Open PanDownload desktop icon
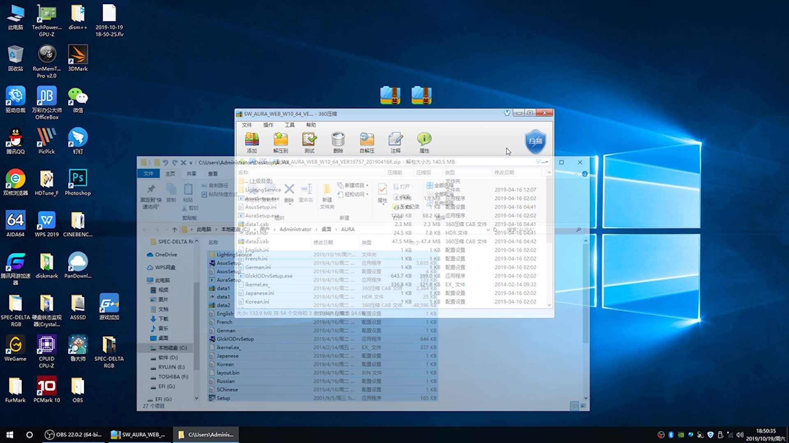789x443 pixels. [x=78, y=265]
